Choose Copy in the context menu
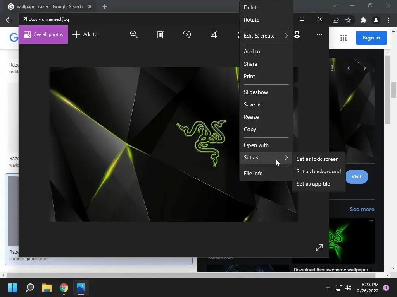 pos(266,129)
